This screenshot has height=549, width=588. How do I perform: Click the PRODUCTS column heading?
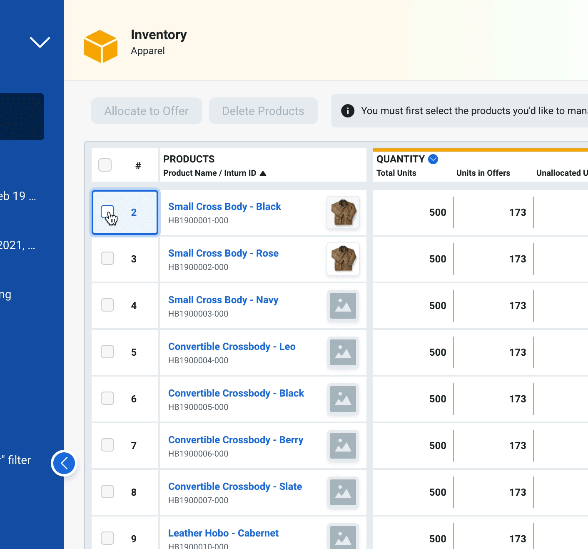(x=189, y=159)
